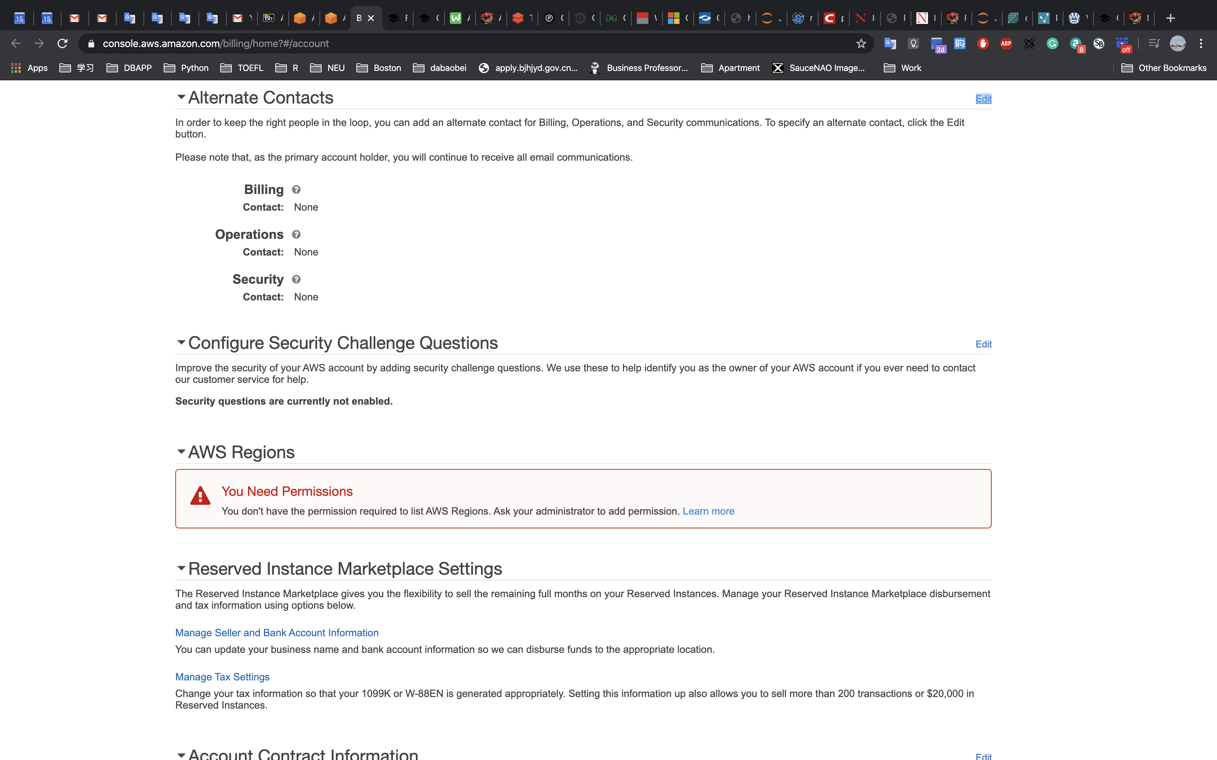Screen dimensions: 1217x760
Task: Click browser reload page icon
Action: pos(62,44)
